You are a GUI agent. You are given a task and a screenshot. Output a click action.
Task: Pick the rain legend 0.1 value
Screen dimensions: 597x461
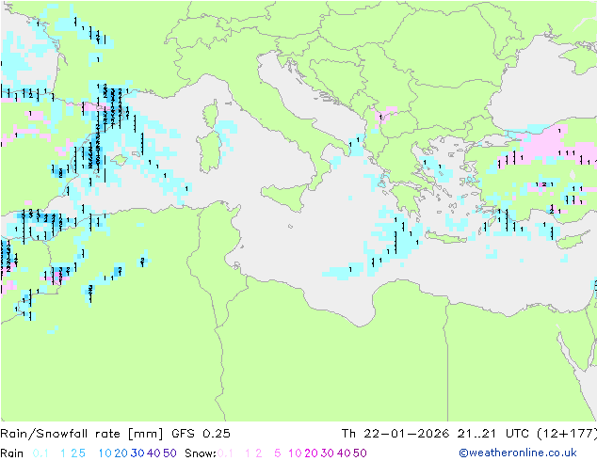[x=40, y=453]
